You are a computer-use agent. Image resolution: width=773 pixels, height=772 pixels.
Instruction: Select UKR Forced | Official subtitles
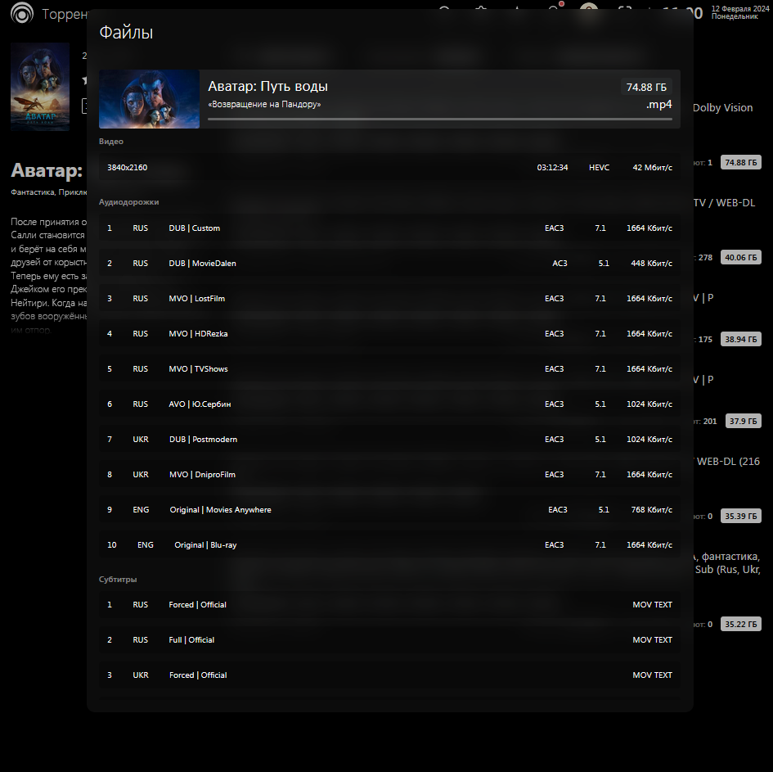(x=389, y=675)
